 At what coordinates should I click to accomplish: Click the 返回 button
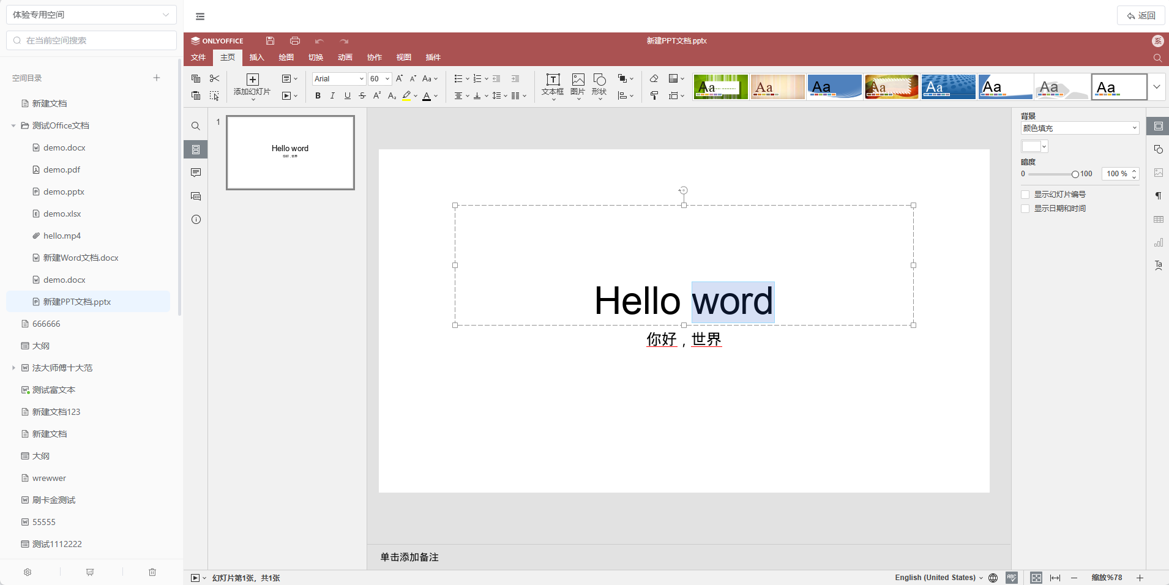(x=1141, y=15)
